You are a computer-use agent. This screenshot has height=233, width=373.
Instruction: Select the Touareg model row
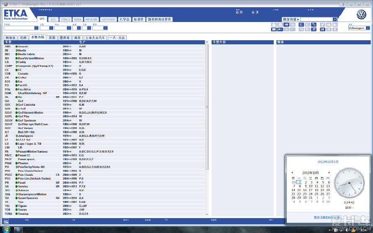click(104, 214)
